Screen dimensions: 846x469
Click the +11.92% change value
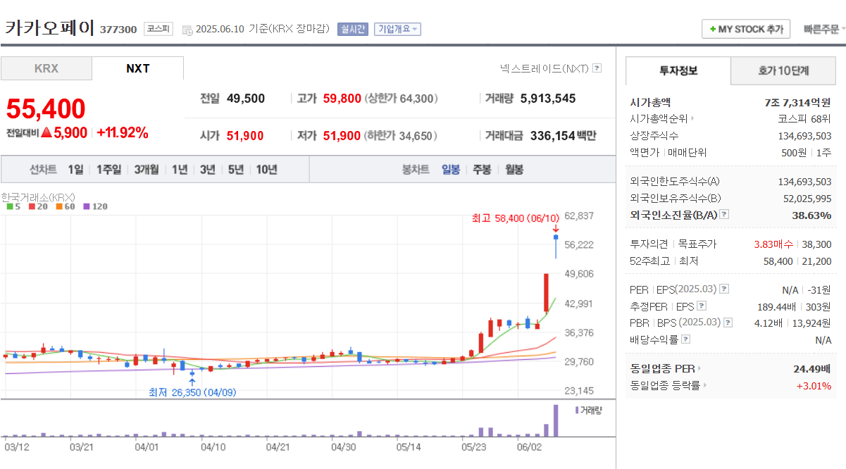click(x=123, y=132)
